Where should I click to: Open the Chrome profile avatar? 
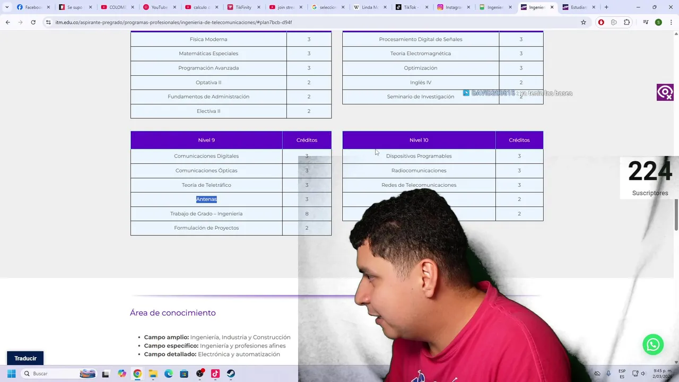click(x=658, y=22)
